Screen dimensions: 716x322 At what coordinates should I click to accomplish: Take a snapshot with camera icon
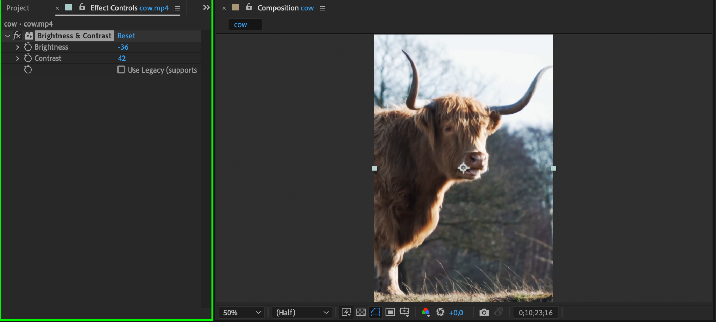484,312
